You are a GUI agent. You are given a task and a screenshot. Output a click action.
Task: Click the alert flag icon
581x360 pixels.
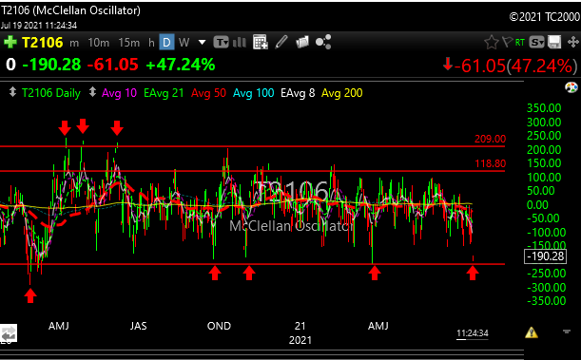pyautogui.click(x=507, y=42)
